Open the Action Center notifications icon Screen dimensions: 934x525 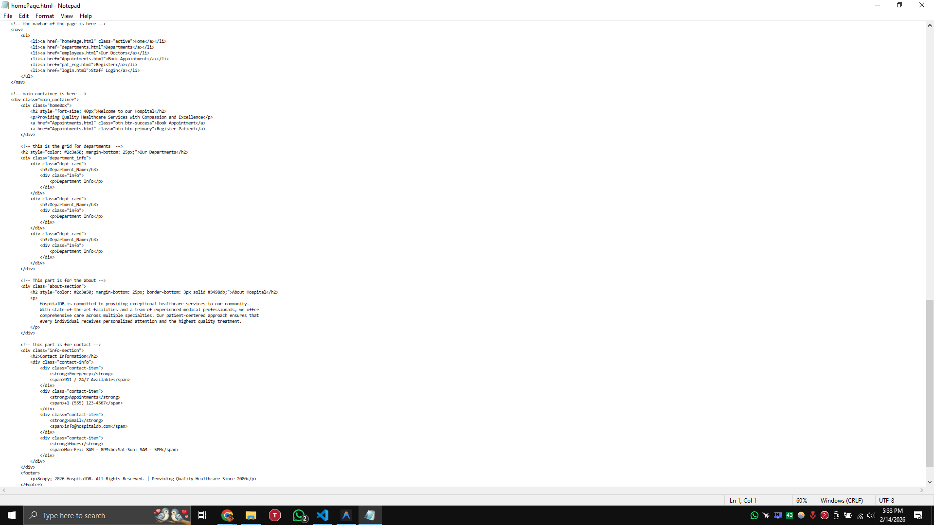click(x=918, y=515)
